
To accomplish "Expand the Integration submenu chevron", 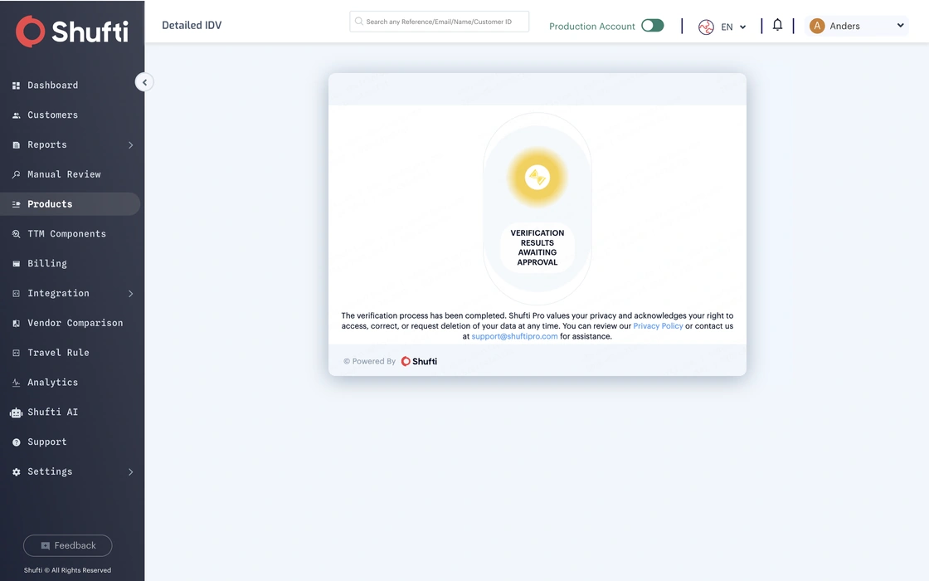I will tap(130, 294).
